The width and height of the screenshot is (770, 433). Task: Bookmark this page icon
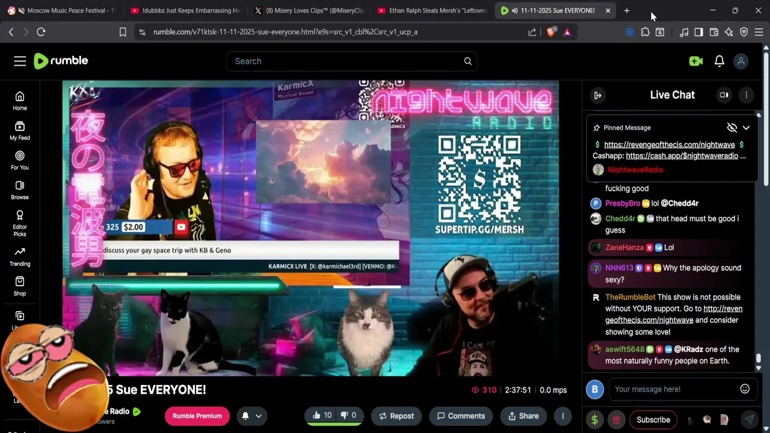[x=123, y=32]
